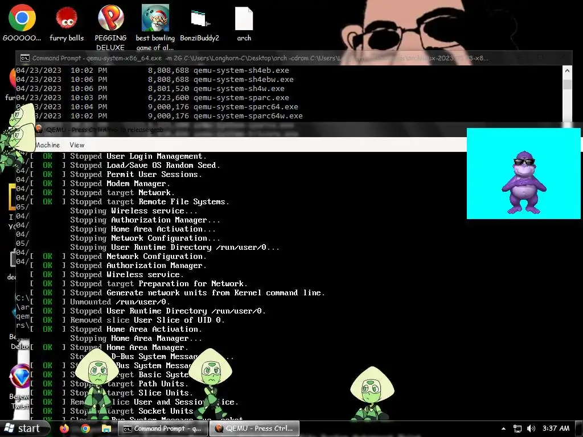Switch to Command Prompt taskbar button
This screenshot has width=583, height=437.
coord(162,428)
